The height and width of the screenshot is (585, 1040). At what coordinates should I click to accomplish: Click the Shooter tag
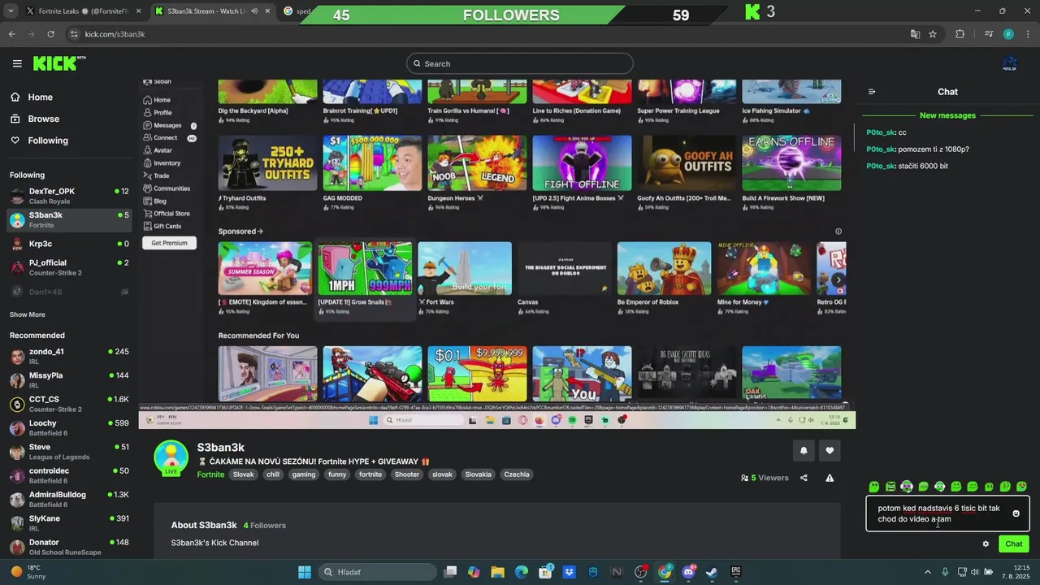click(407, 474)
